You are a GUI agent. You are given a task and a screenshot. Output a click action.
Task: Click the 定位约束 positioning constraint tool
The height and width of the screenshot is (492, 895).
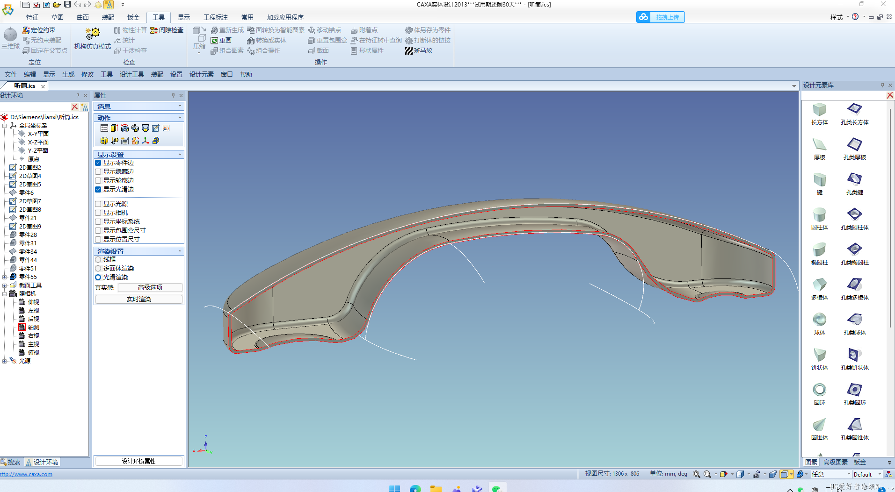[39, 30]
